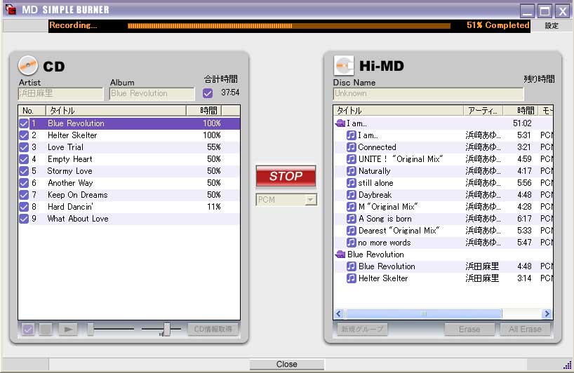Image resolution: width=574 pixels, height=373 pixels.
Task: Click music note icon of M Original Mix
Action: pos(351,207)
